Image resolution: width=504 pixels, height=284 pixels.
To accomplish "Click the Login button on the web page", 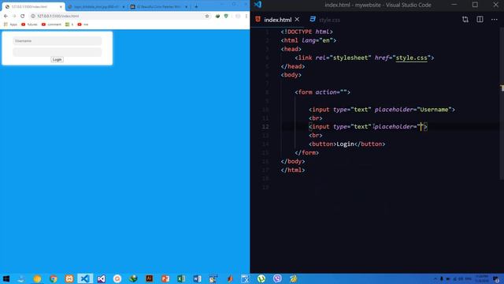I will [57, 60].
